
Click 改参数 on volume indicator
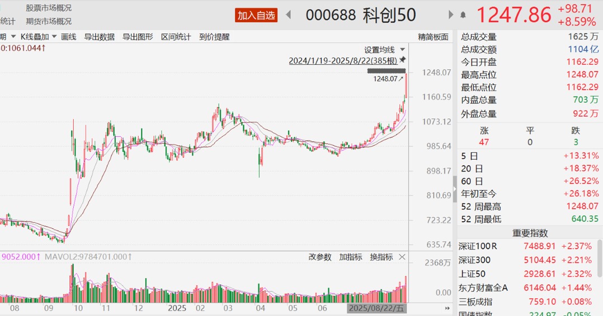(x=320, y=257)
